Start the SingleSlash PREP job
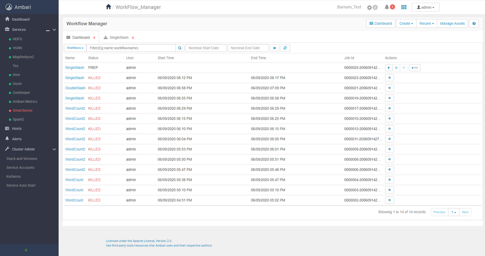 point(389,68)
